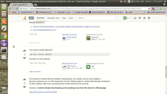The width and height of the screenshot is (167, 94).
Task: Click add a comment under OpenJFX answer
Action: 35,72
